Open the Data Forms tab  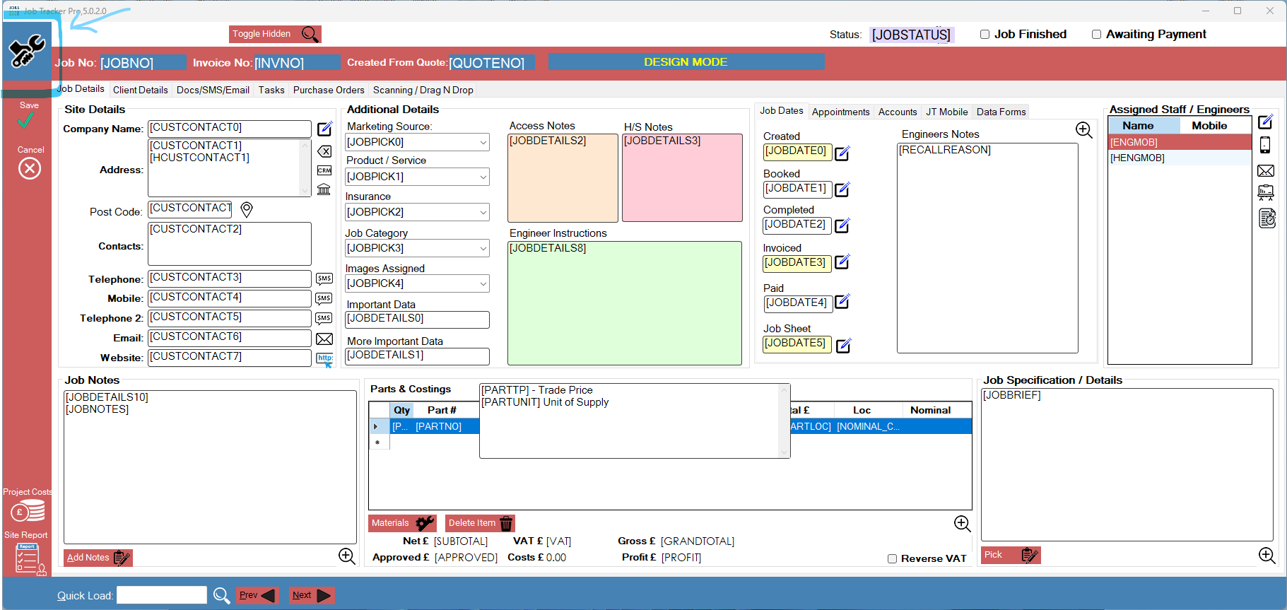tap(1001, 112)
